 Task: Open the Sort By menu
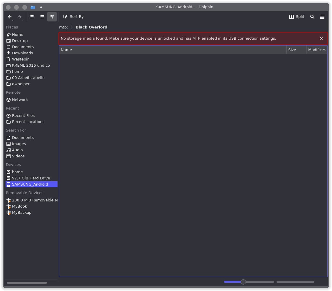click(73, 17)
